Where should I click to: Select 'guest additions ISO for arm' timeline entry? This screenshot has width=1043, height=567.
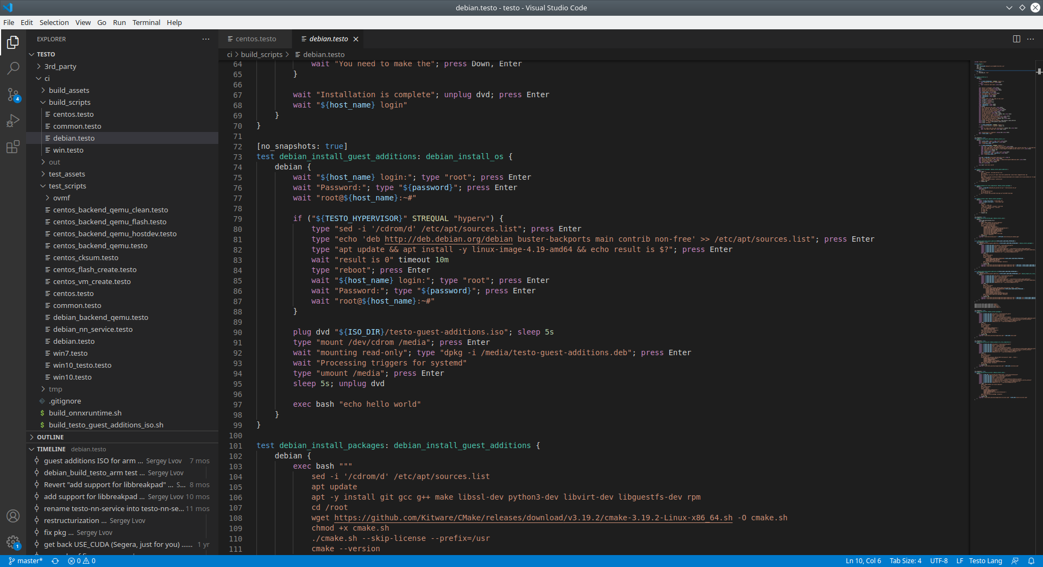[x=122, y=461]
